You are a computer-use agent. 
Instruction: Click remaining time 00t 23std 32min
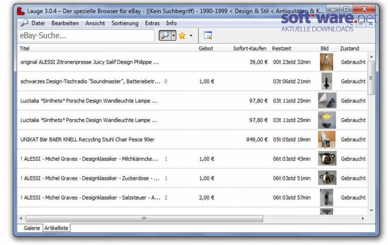click(292, 62)
